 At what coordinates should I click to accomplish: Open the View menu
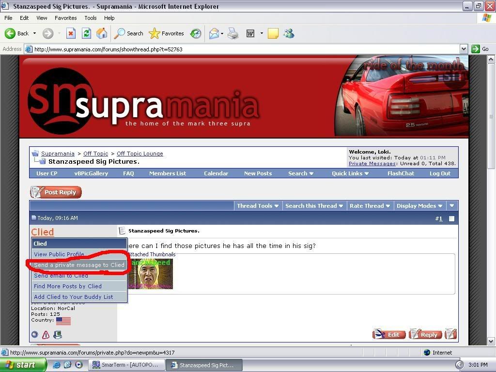tap(42, 18)
